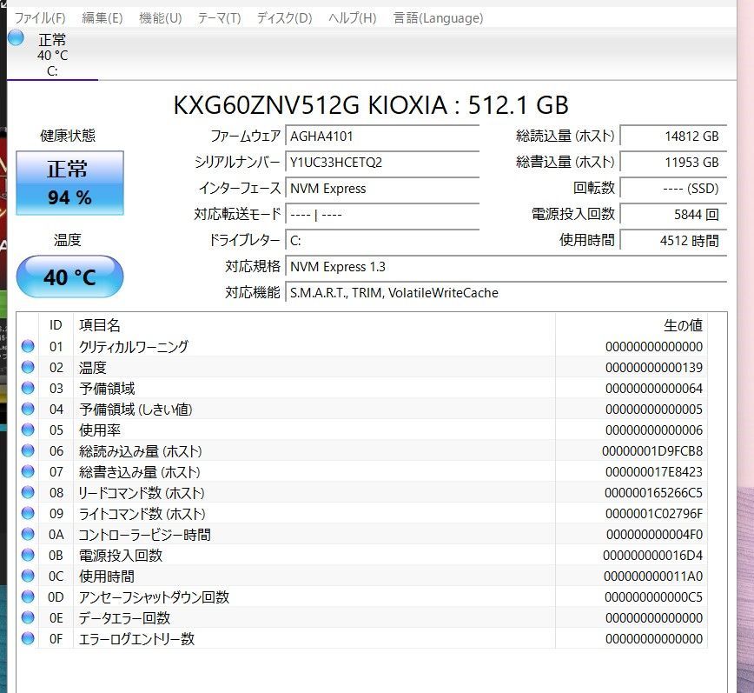The height and width of the screenshot is (693, 754).
Task: Click power on count value 5844 回
Action: click(673, 214)
